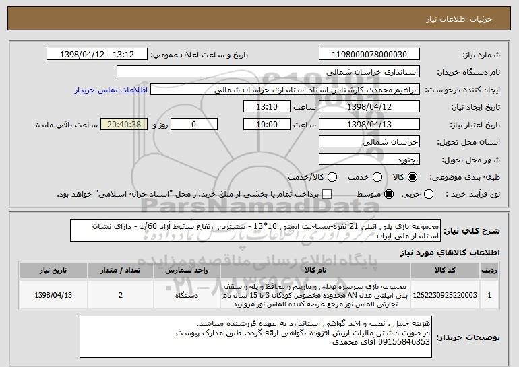Screen dimensions: 519x367
Task: Click creation date field 1398/04/12
Action: [x=369, y=107]
